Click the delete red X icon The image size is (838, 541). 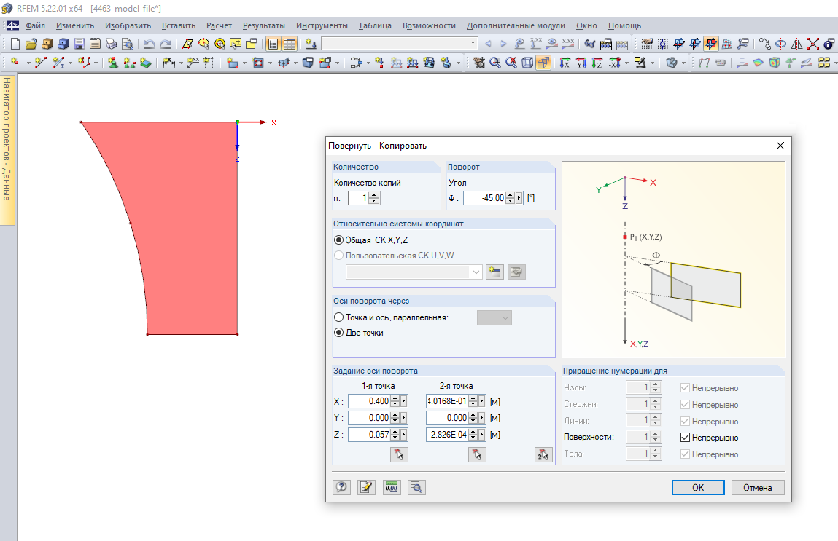813,44
